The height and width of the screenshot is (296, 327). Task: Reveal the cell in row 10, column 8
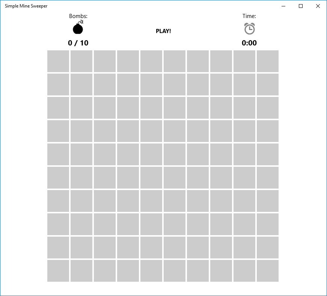point(221,271)
